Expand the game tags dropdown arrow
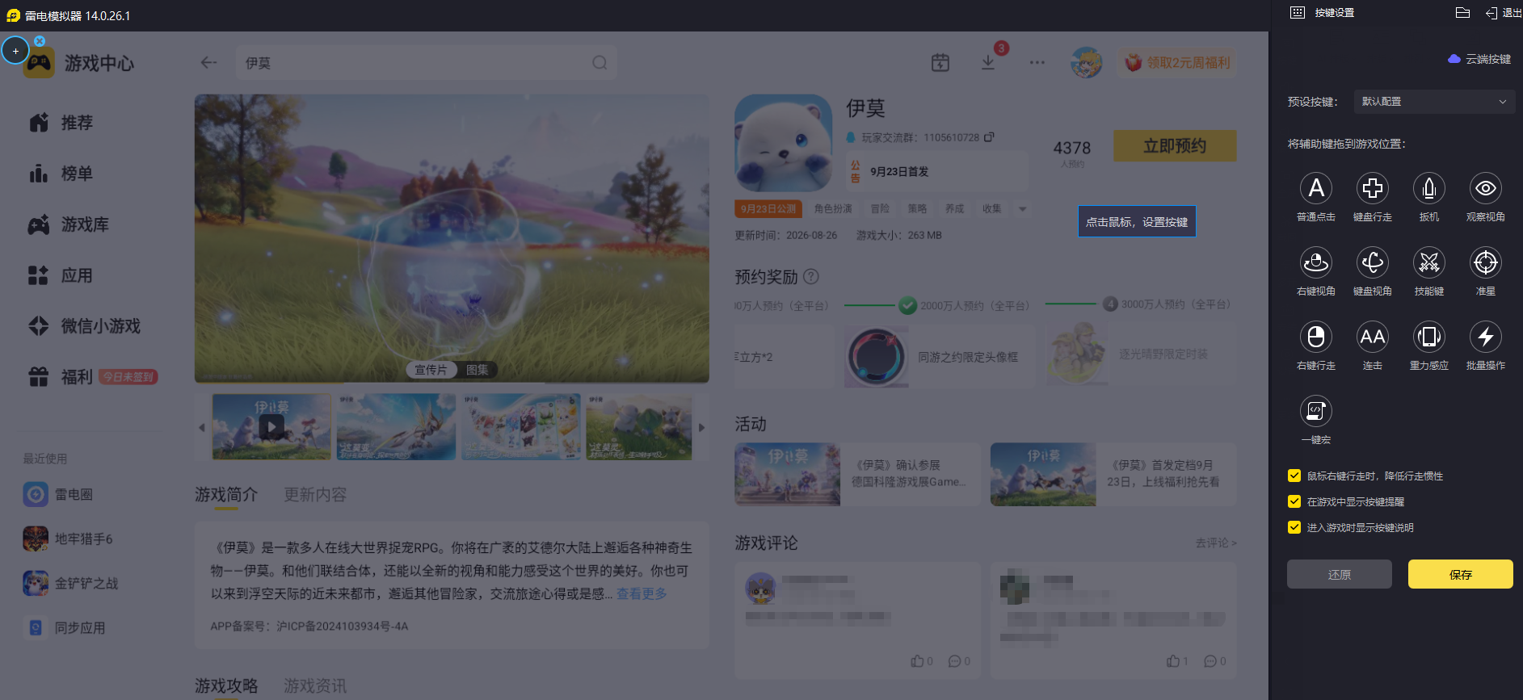Image resolution: width=1523 pixels, height=700 pixels. 1022,209
